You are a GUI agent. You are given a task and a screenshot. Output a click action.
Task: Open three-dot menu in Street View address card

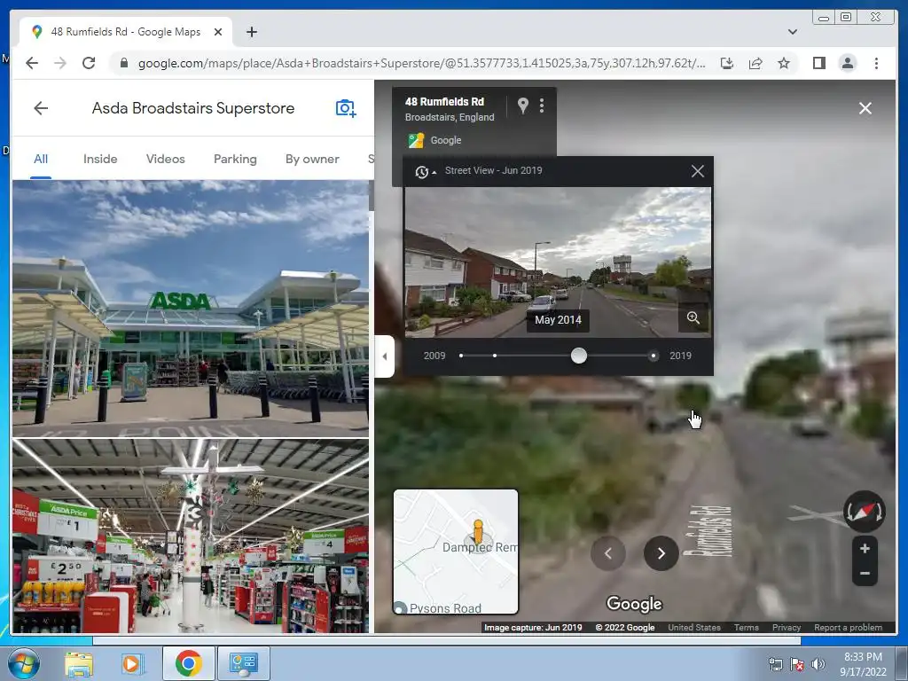click(x=542, y=105)
